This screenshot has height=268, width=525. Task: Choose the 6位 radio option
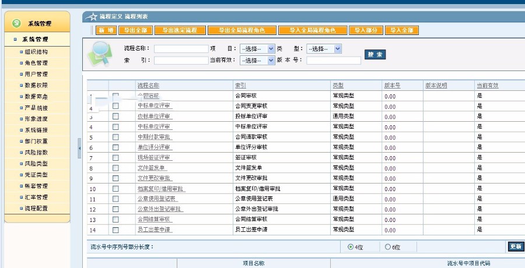click(388, 247)
